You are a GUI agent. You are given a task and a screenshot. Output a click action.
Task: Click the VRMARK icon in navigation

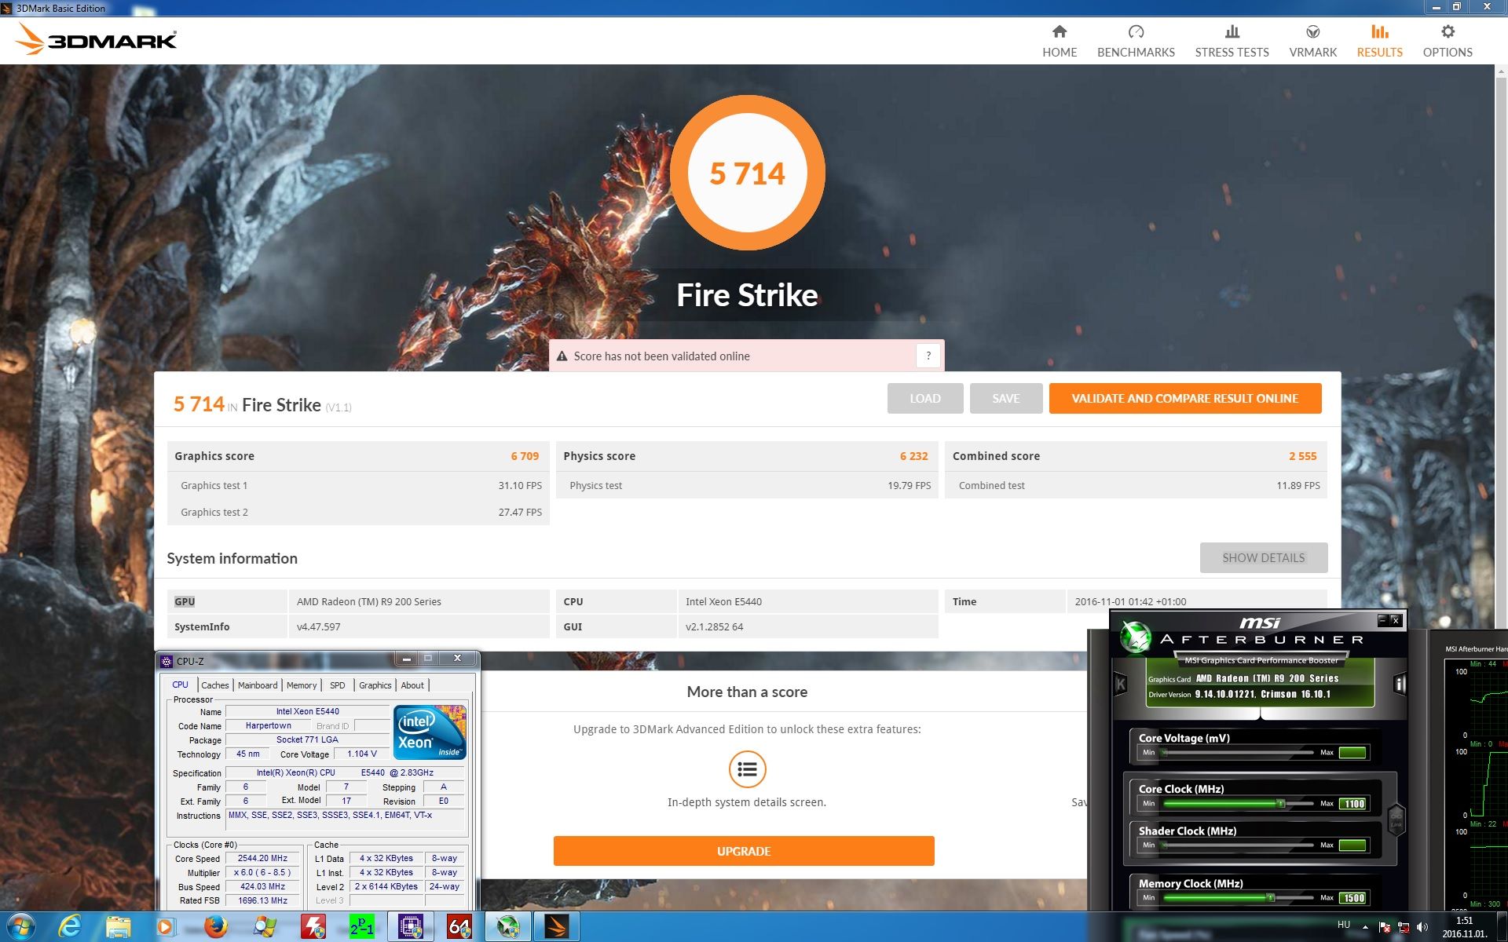tap(1312, 33)
